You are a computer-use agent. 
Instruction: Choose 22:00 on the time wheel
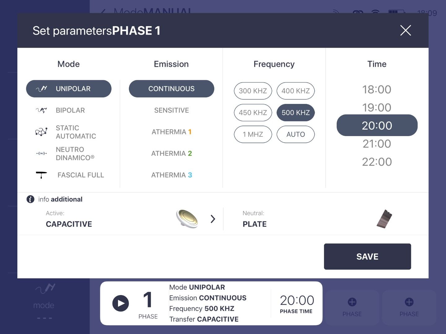[377, 162]
